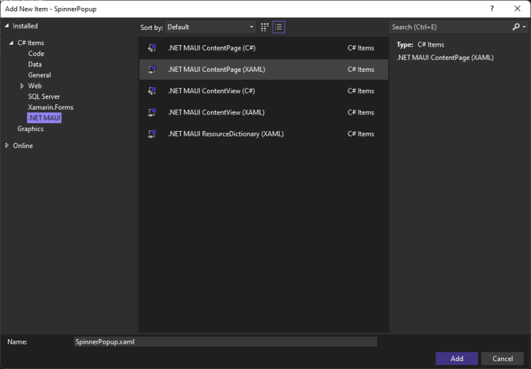Screen dimensions: 531x369
Task: Click the Add button
Action: (457, 358)
